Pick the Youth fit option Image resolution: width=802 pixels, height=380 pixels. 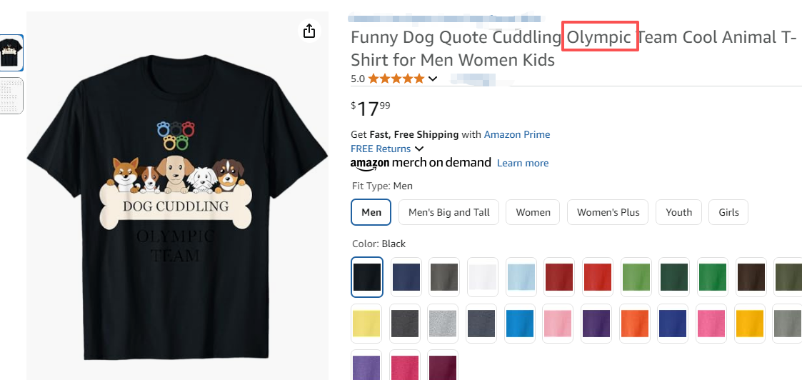[678, 212]
